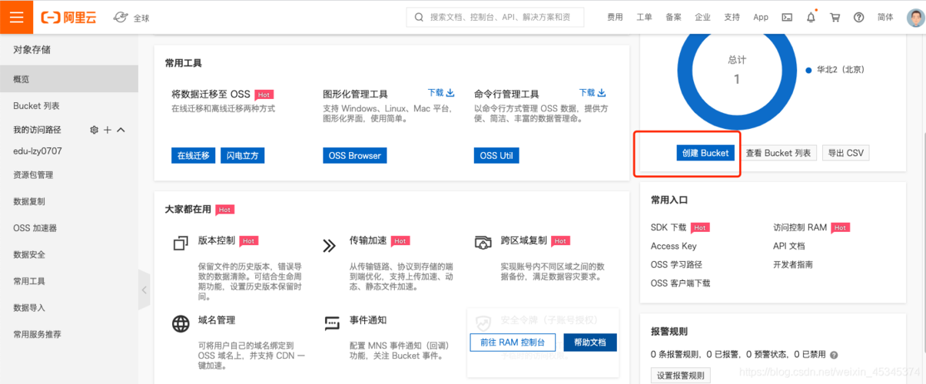Open the 工单 top menu
926x384 pixels.
pyautogui.click(x=644, y=17)
